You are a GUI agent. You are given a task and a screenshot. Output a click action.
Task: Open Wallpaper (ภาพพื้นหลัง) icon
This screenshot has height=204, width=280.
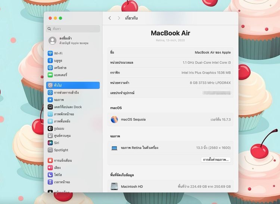(x=50, y=121)
